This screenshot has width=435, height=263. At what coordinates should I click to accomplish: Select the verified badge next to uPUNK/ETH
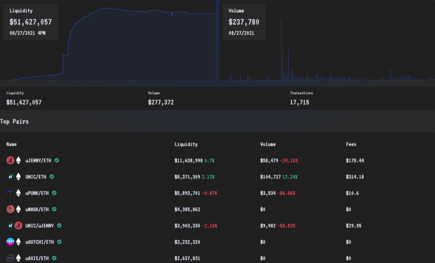click(x=54, y=193)
